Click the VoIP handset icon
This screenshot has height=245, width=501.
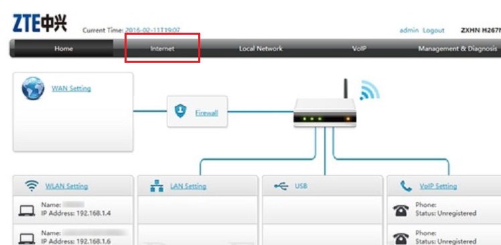coord(406,186)
